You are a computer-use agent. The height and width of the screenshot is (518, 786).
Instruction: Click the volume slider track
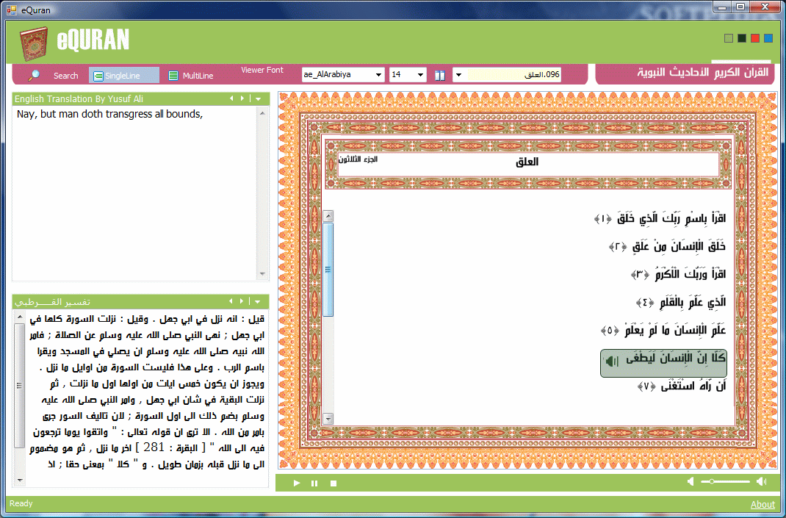click(x=725, y=481)
